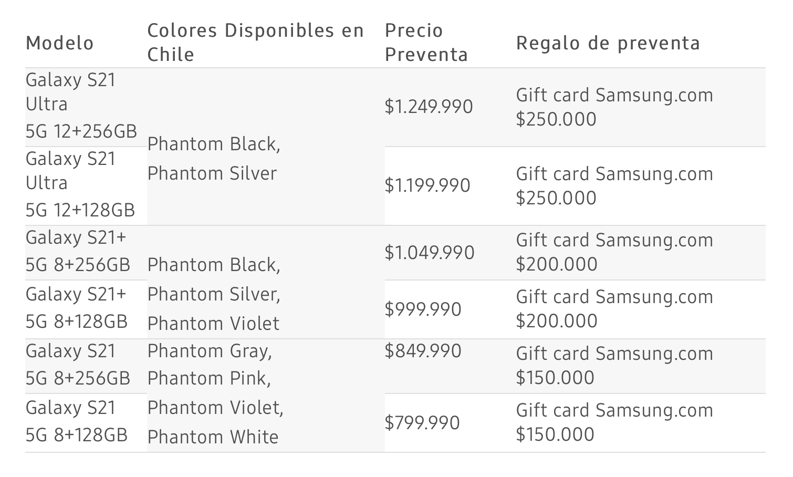Click the Galaxy S21 Ultra 5G 12+128GB cell
The image size is (793, 477).
[x=80, y=184]
